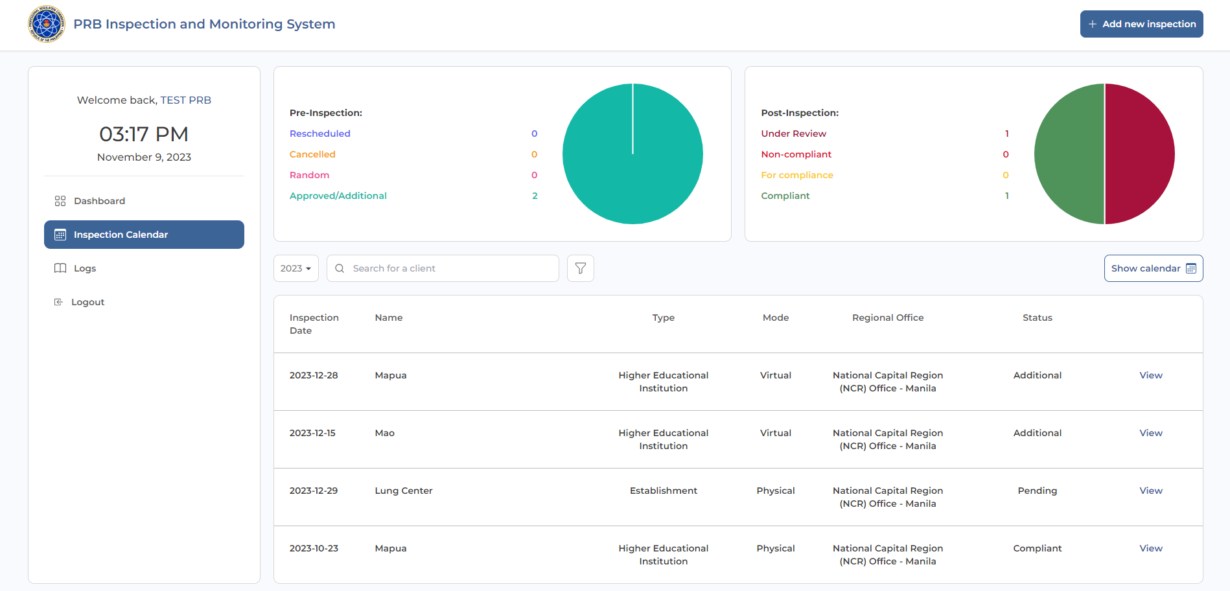Click the calendar icon on Show calendar button
The width and height of the screenshot is (1230, 591).
pos(1190,268)
